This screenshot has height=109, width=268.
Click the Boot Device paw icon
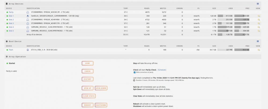[7, 41]
